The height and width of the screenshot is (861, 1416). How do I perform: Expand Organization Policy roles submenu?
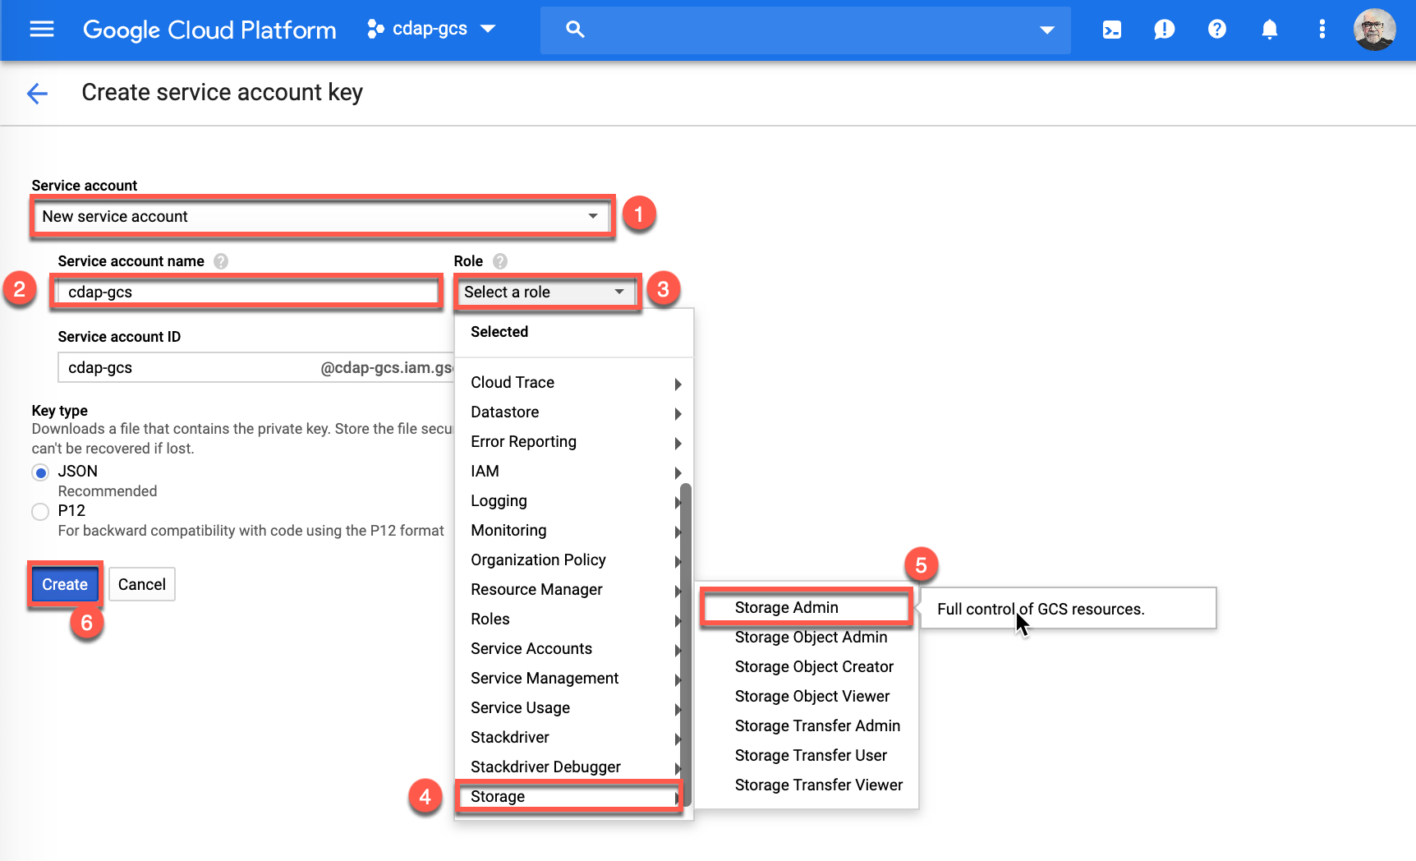pyautogui.click(x=568, y=560)
